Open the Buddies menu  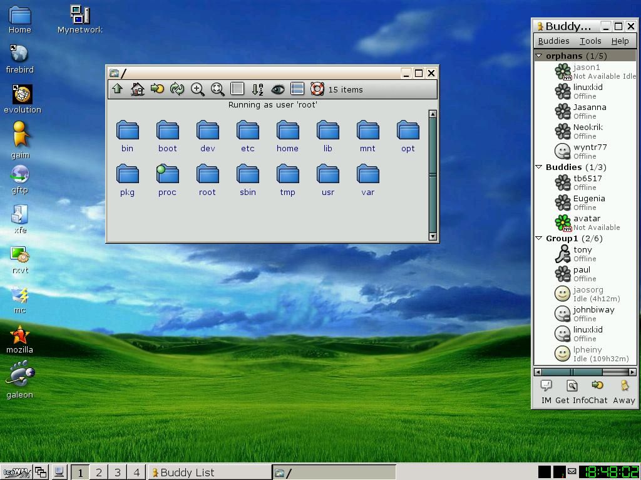tap(553, 41)
